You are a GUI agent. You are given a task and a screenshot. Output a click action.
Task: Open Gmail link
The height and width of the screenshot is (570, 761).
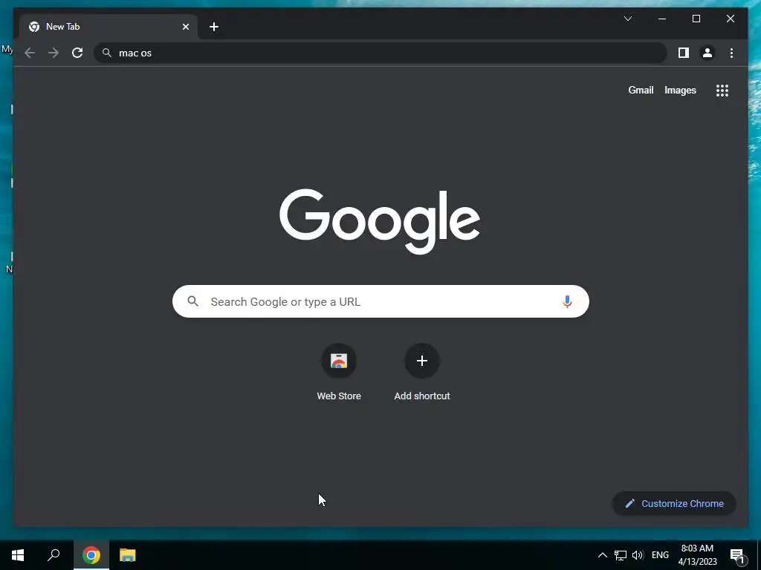click(x=641, y=90)
